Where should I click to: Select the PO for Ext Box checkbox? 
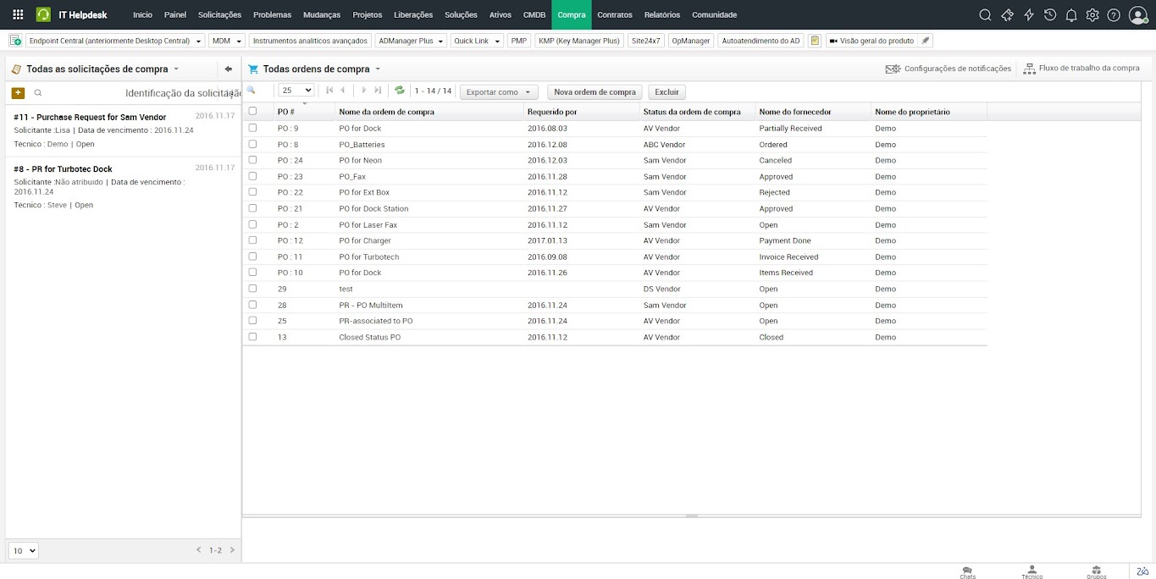(252, 192)
